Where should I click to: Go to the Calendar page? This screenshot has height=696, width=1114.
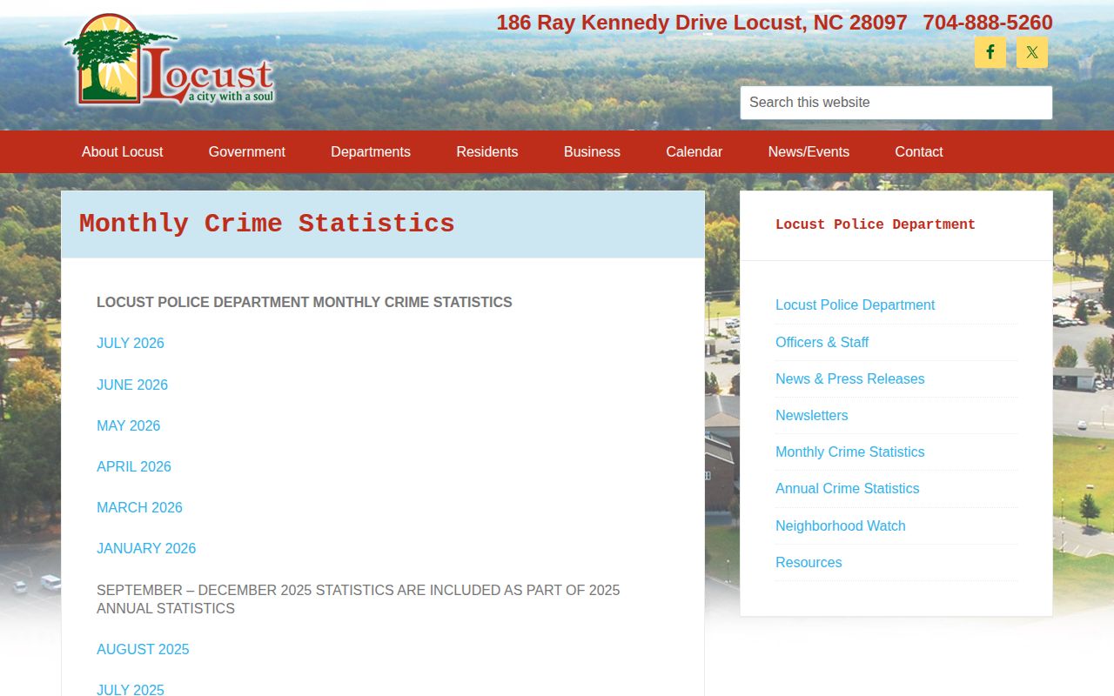[694, 151]
